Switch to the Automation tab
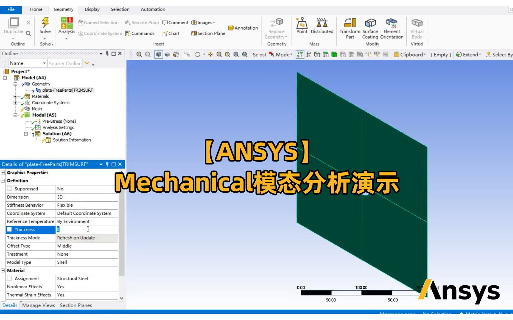Viewport: 513px width, 320px height. pyautogui.click(x=153, y=9)
